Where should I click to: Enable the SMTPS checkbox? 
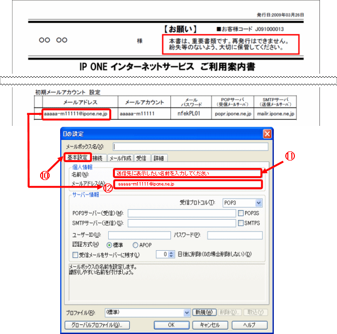point(240,223)
